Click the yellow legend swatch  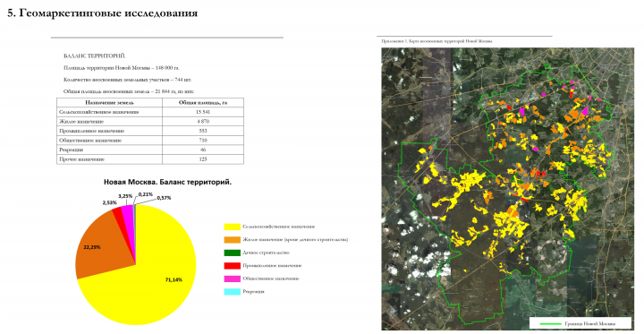click(x=232, y=227)
